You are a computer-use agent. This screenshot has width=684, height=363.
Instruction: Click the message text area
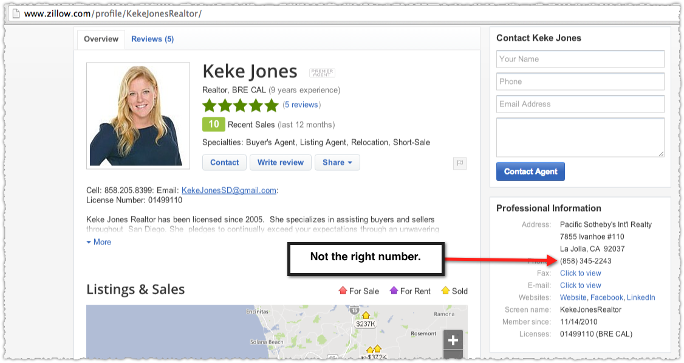pyautogui.click(x=580, y=137)
